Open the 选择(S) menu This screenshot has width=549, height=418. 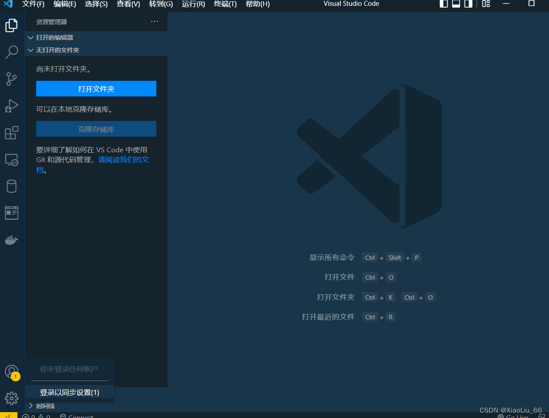pyautogui.click(x=96, y=4)
